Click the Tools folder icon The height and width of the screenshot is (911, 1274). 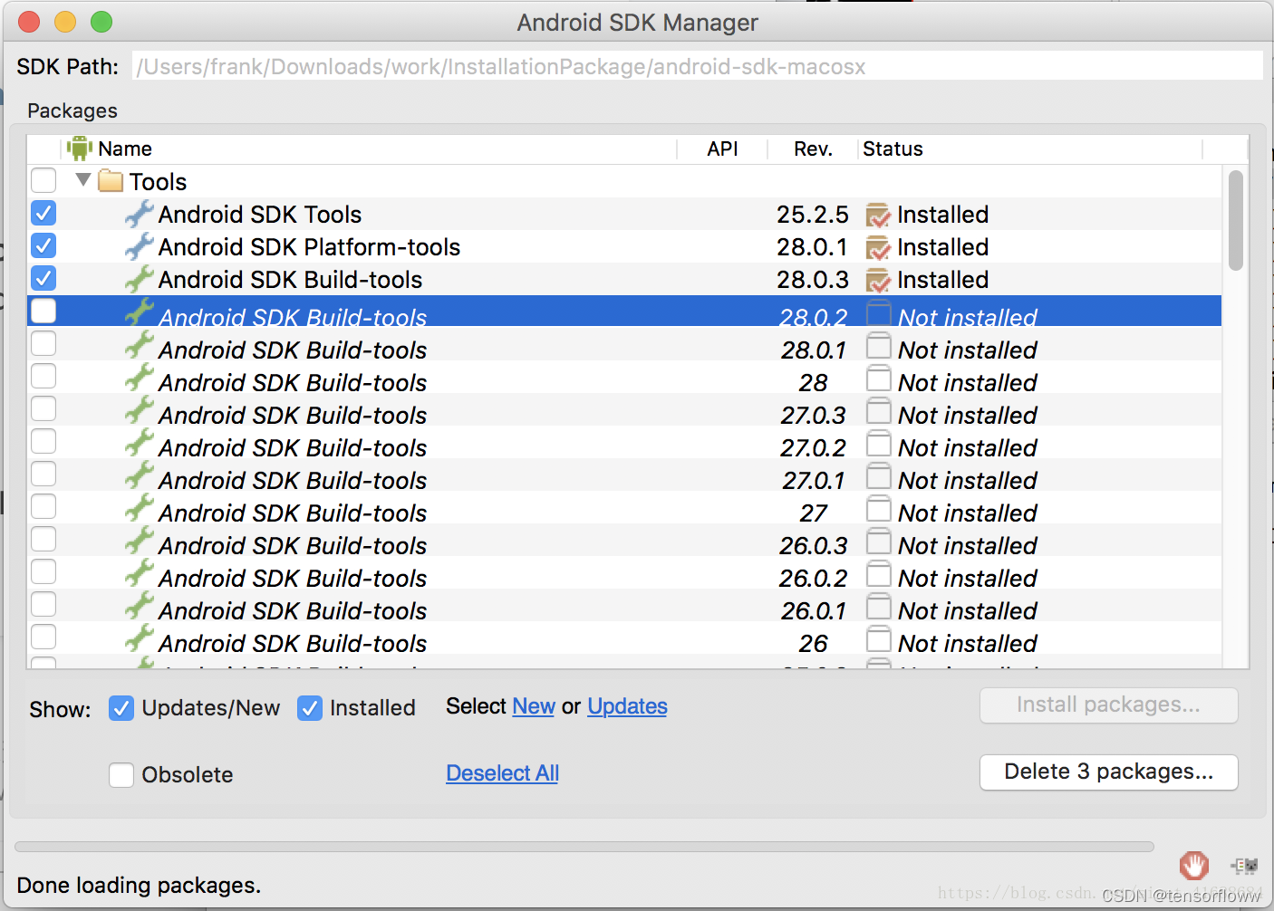click(111, 181)
